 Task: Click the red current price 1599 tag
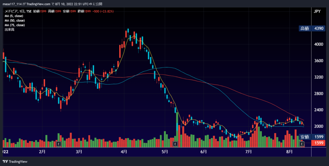pyautogui.click(x=318, y=143)
